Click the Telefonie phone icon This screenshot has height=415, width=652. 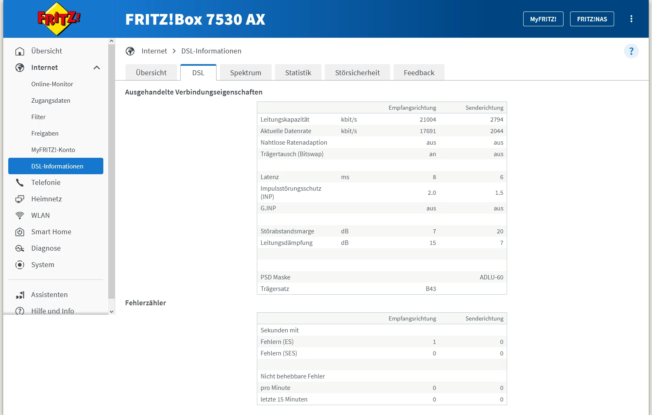click(x=20, y=182)
